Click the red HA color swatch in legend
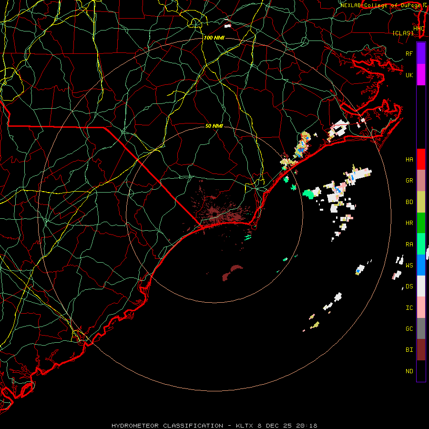The image size is (429, 429). 421,159
